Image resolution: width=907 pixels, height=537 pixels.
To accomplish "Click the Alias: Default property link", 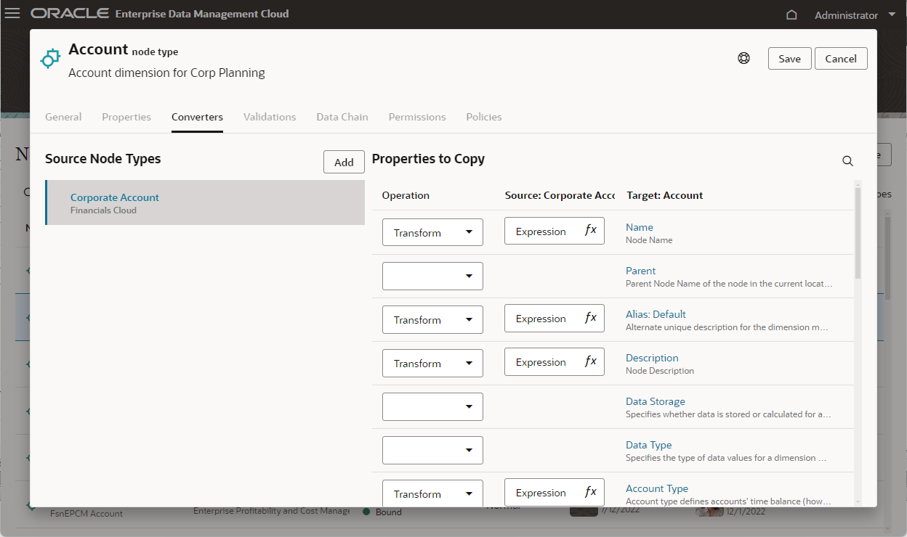I will click(656, 314).
